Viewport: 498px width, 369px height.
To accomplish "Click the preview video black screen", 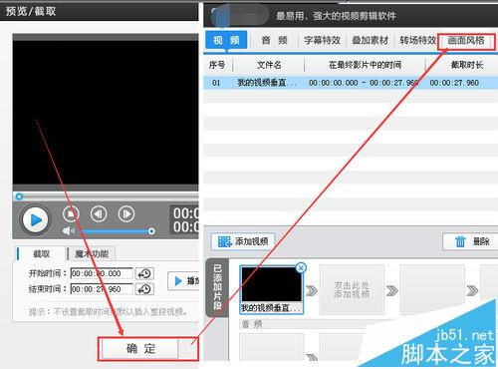I will [x=106, y=113].
